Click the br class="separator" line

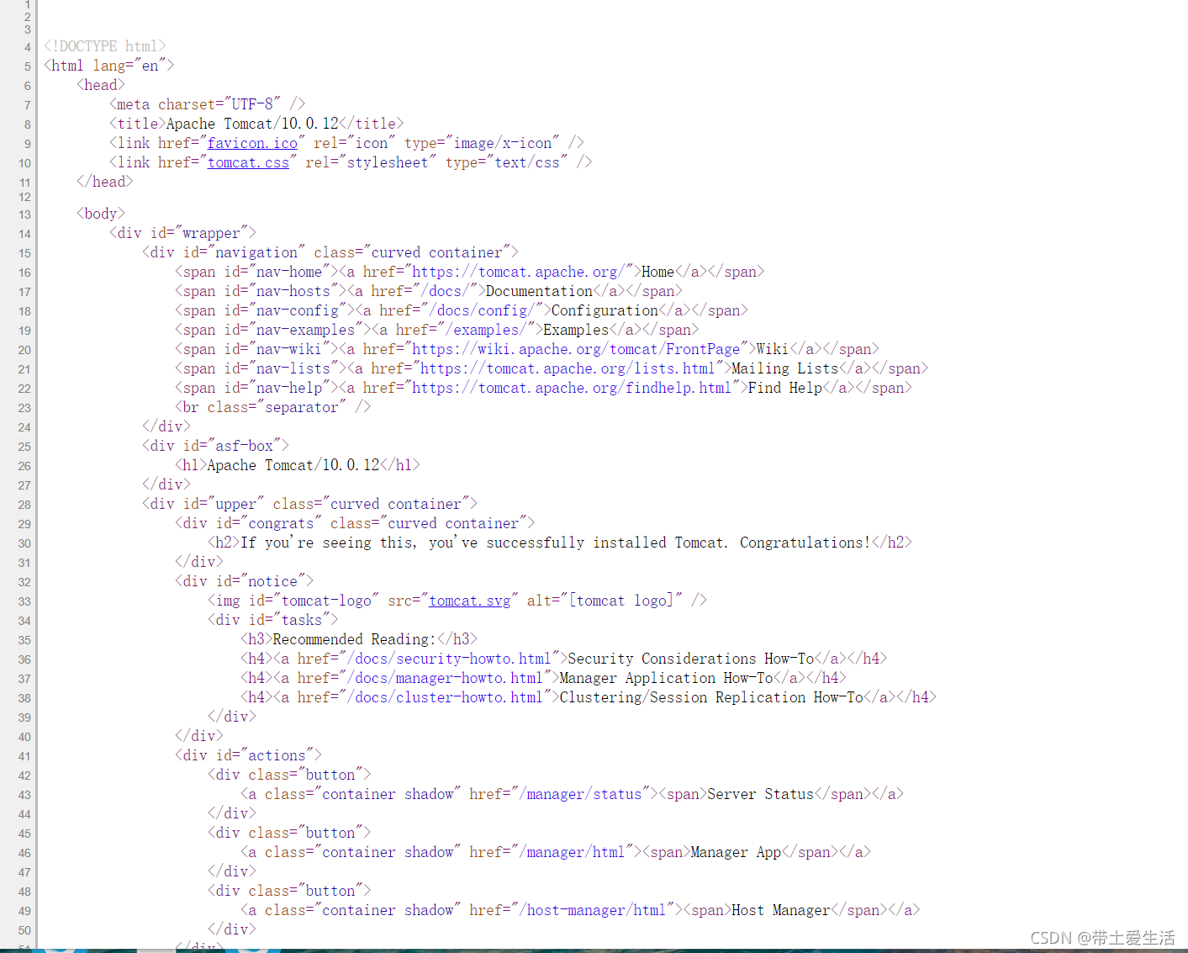(273, 407)
